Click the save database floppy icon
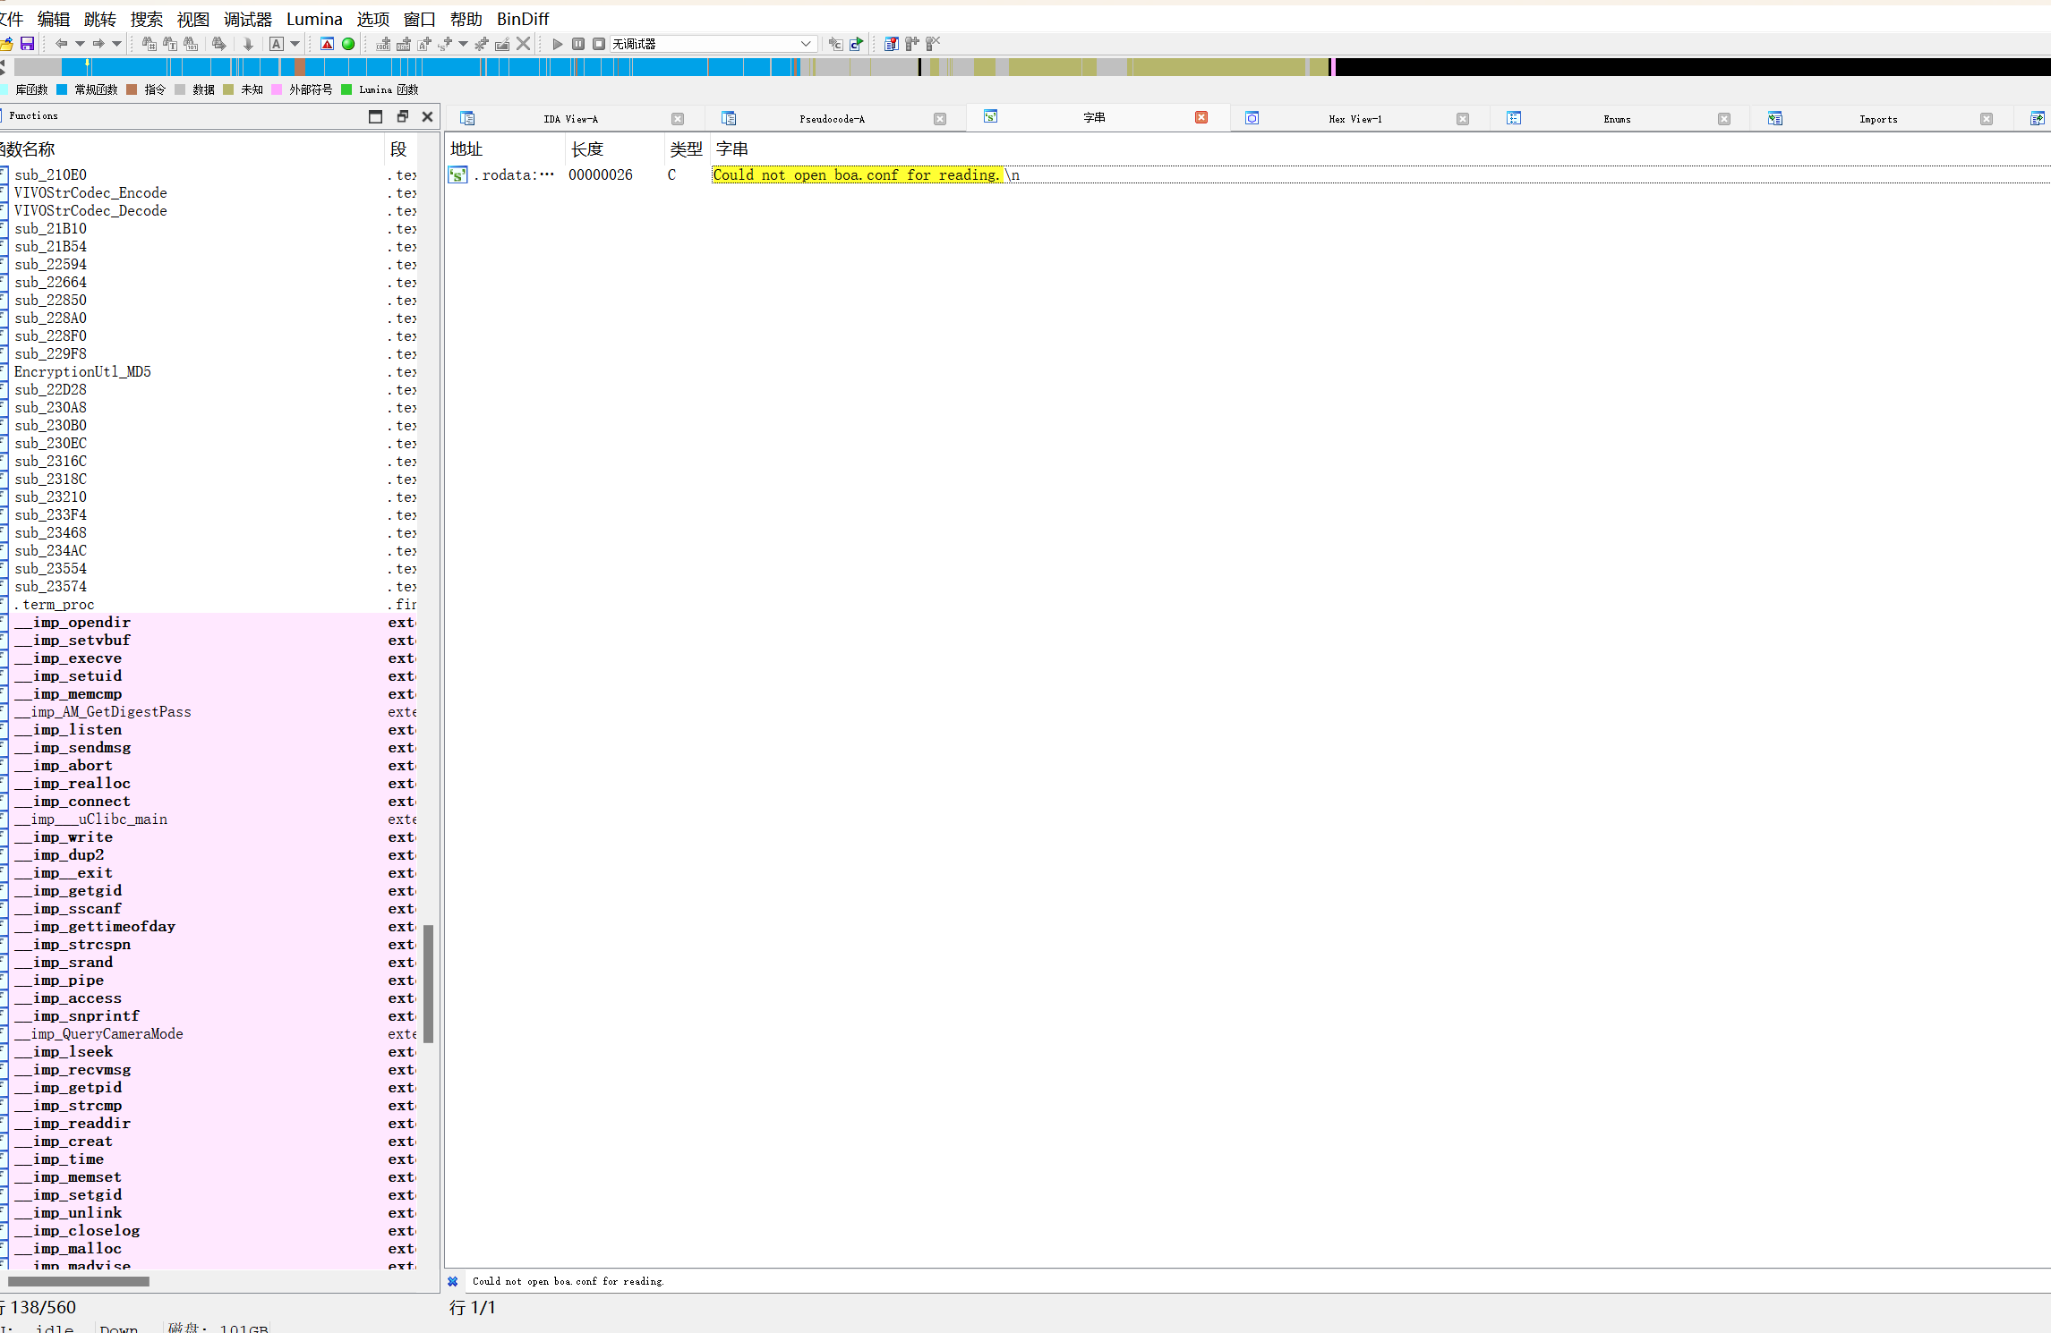 27,44
